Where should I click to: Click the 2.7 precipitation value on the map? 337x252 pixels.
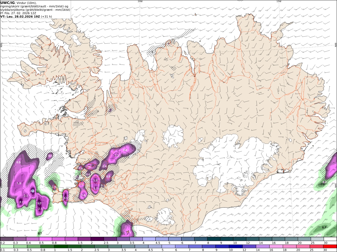coord(21,202)
